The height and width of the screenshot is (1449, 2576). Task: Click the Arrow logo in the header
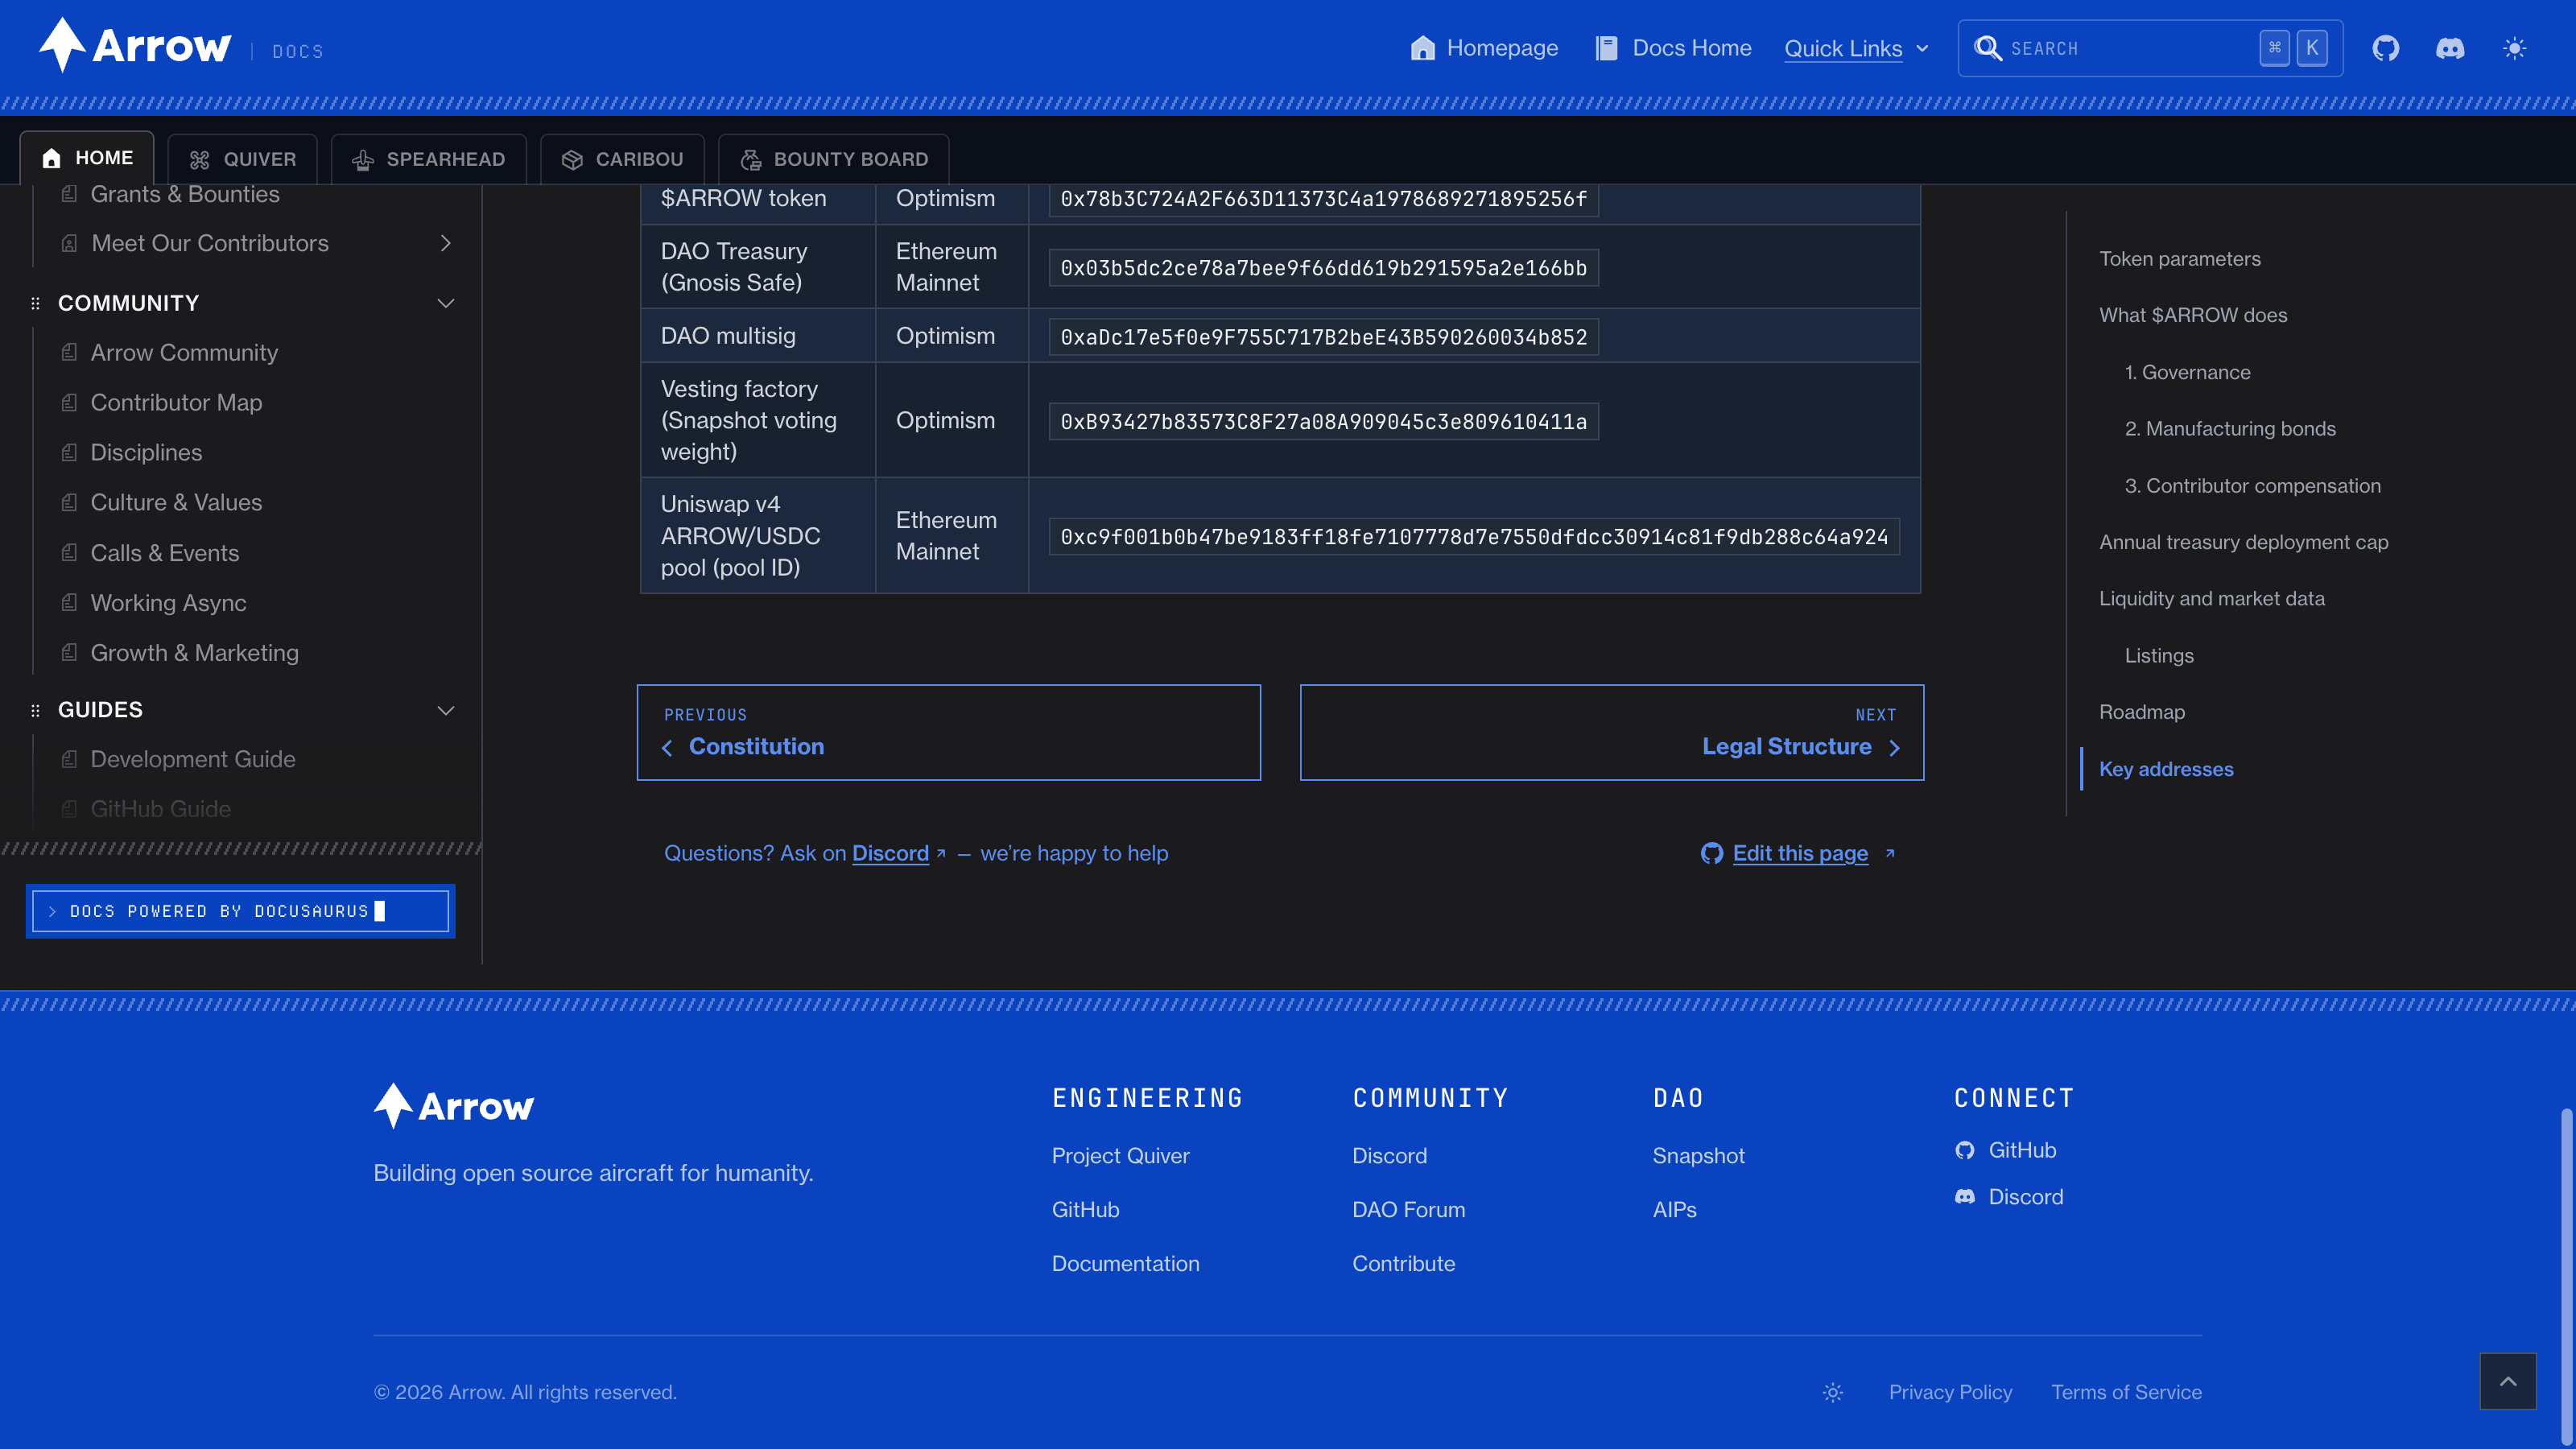click(x=135, y=46)
